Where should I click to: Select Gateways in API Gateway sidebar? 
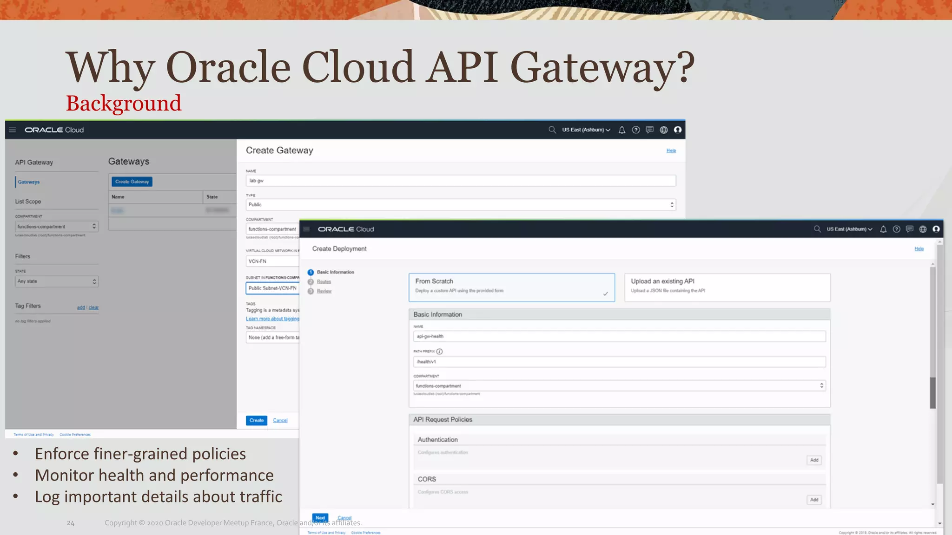[x=29, y=182]
